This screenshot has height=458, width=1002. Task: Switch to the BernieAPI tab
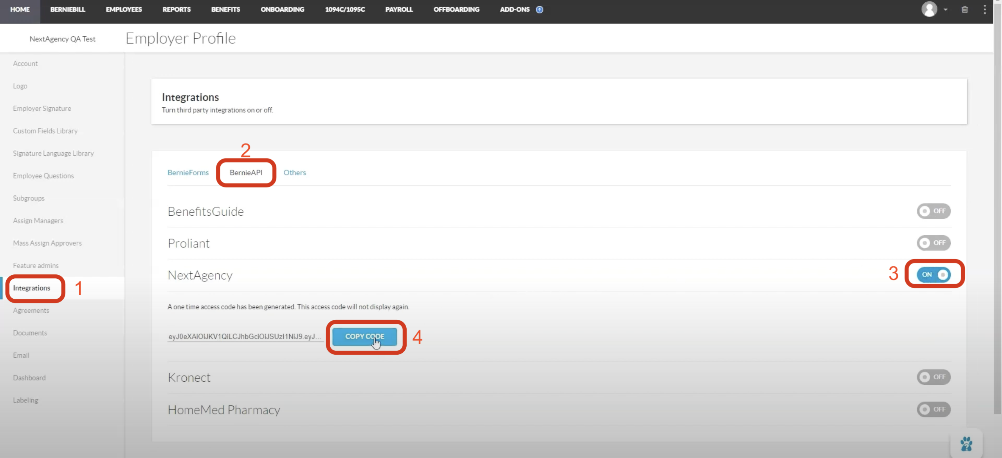(x=246, y=173)
